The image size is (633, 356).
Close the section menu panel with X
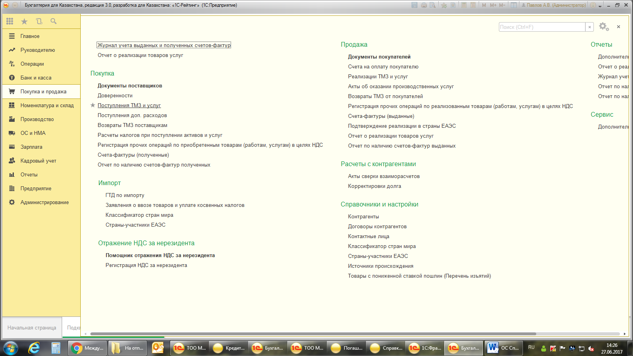pyautogui.click(x=618, y=27)
